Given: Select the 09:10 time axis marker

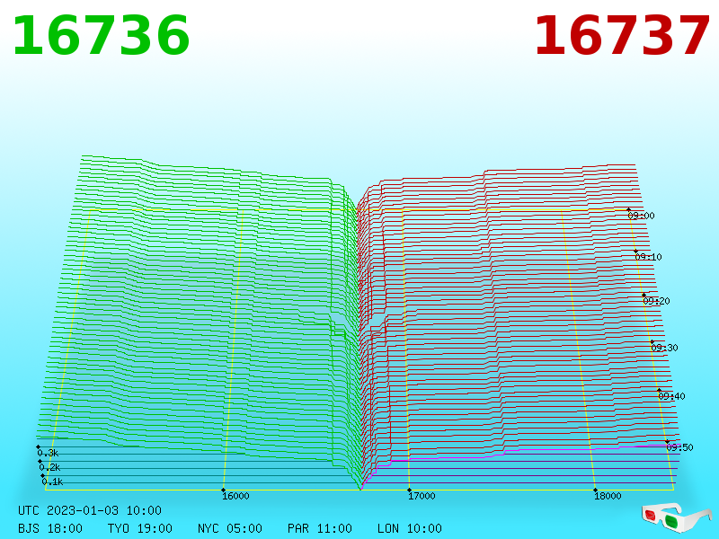Looking at the screenshot, I should (648, 257).
